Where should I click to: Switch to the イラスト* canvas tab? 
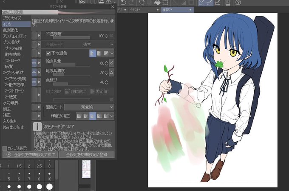click(143, 10)
